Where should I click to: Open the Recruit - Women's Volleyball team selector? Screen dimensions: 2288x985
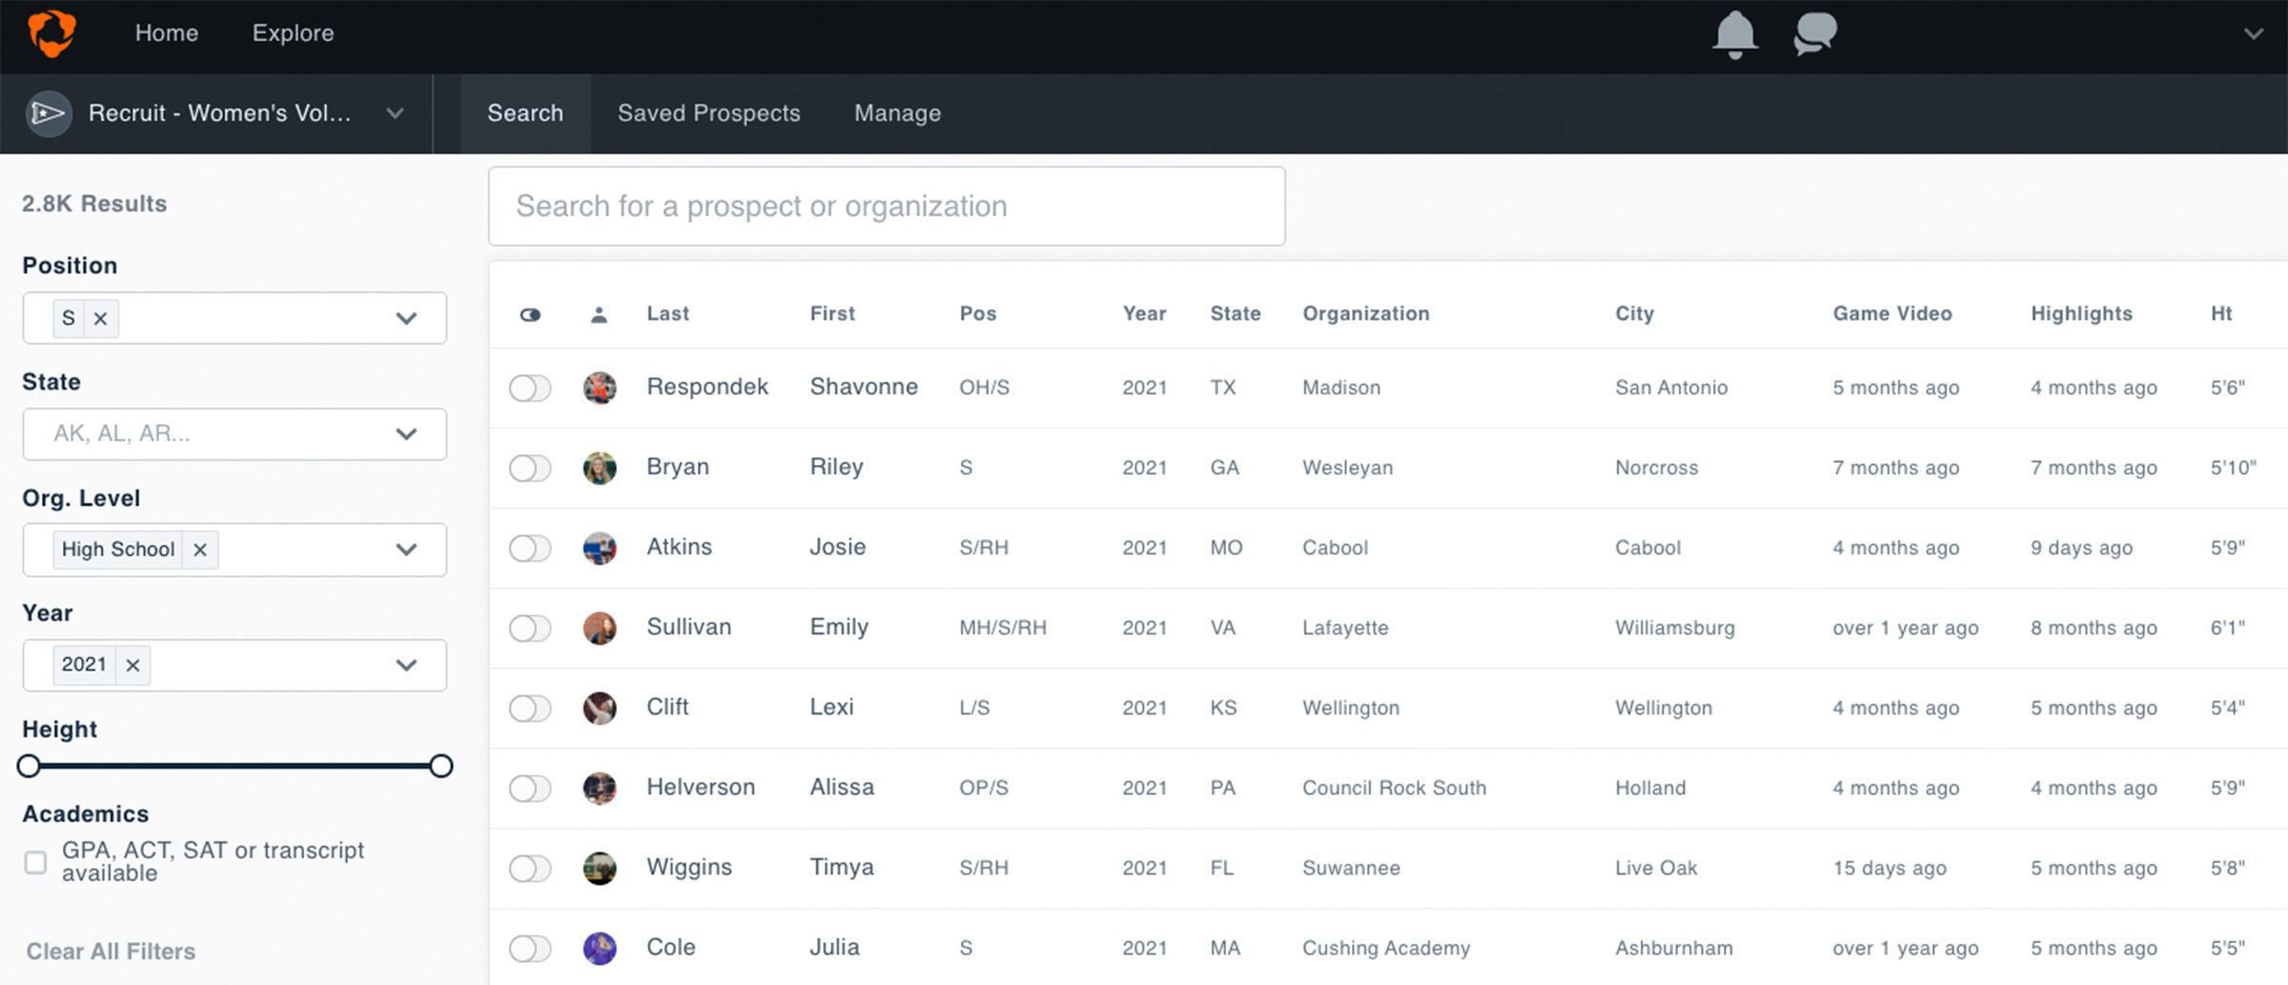pyautogui.click(x=218, y=113)
